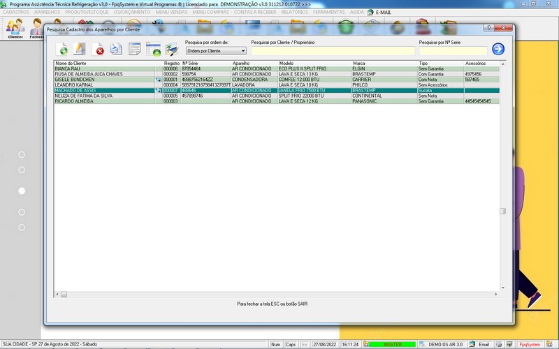The image size is (559, 349).
Task: Focus the 'Pesquisar por Nº Serie' field
Action: 453,51
